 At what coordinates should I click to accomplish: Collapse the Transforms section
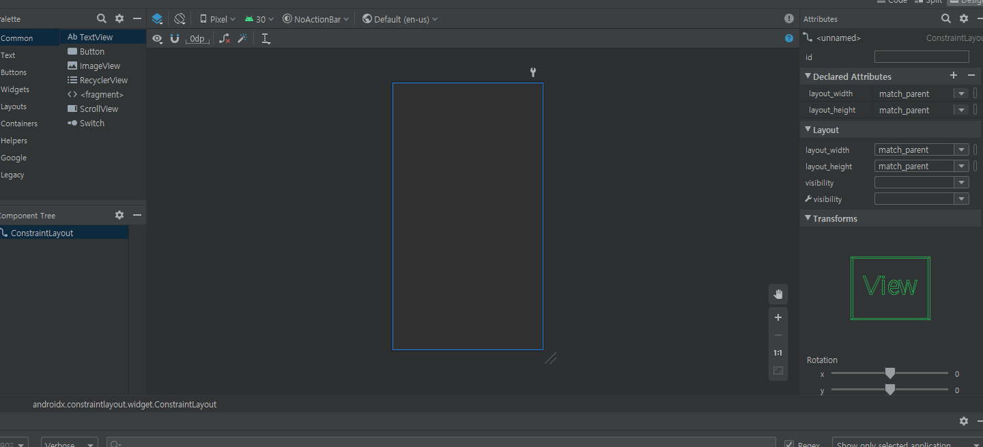[808, 218]
